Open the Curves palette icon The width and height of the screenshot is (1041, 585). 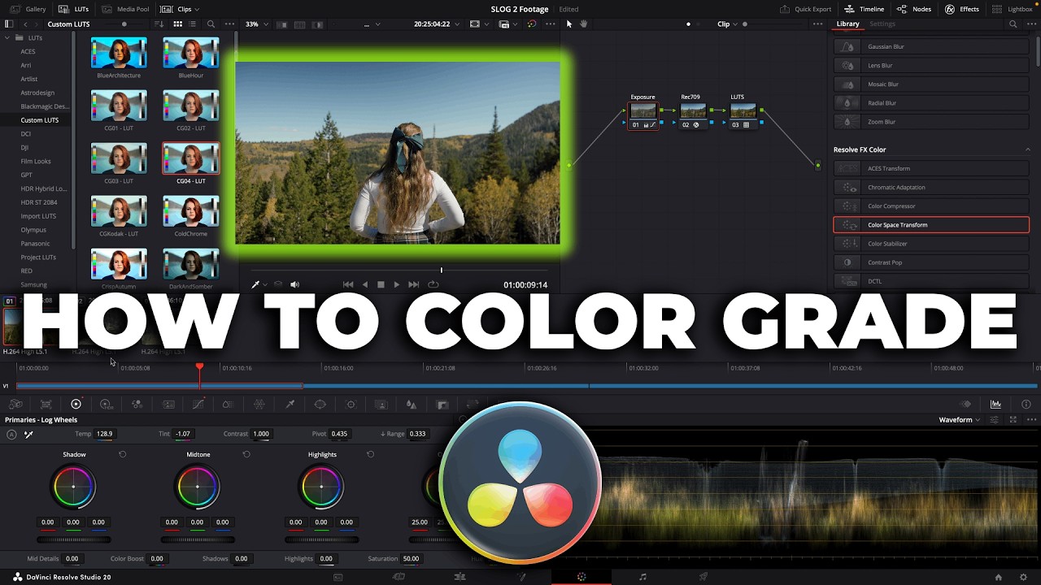point(198,404)
